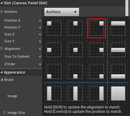Select the left vertical stretch anchor preset
Image resolution: width=130 pixels, height=116 pixels.
pos(54,93)
